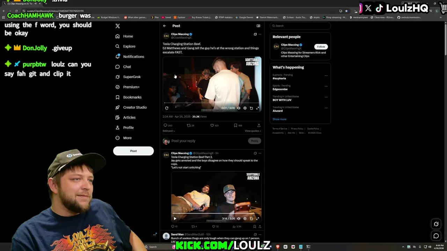The height and width of the screenshot is (251, 447).
Task: Expand account menu dots beside Post button
Action: (x=154, y=235)
